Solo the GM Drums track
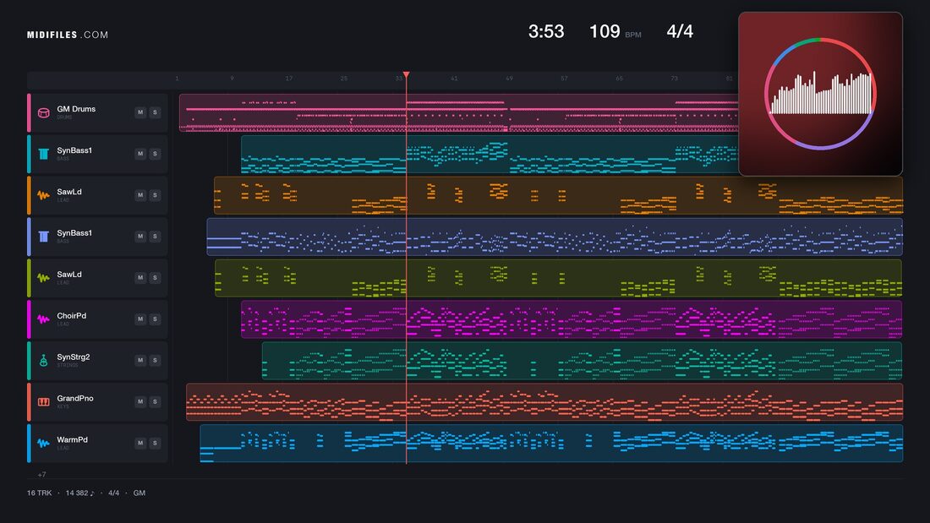 pyautogui.click(x=155, y=112)
